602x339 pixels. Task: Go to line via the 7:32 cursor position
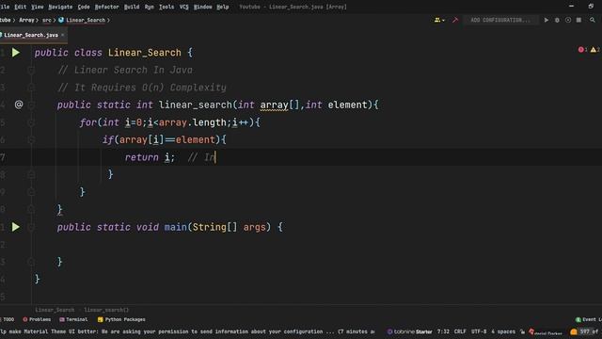pyautogui.click(x=443, y=331)
